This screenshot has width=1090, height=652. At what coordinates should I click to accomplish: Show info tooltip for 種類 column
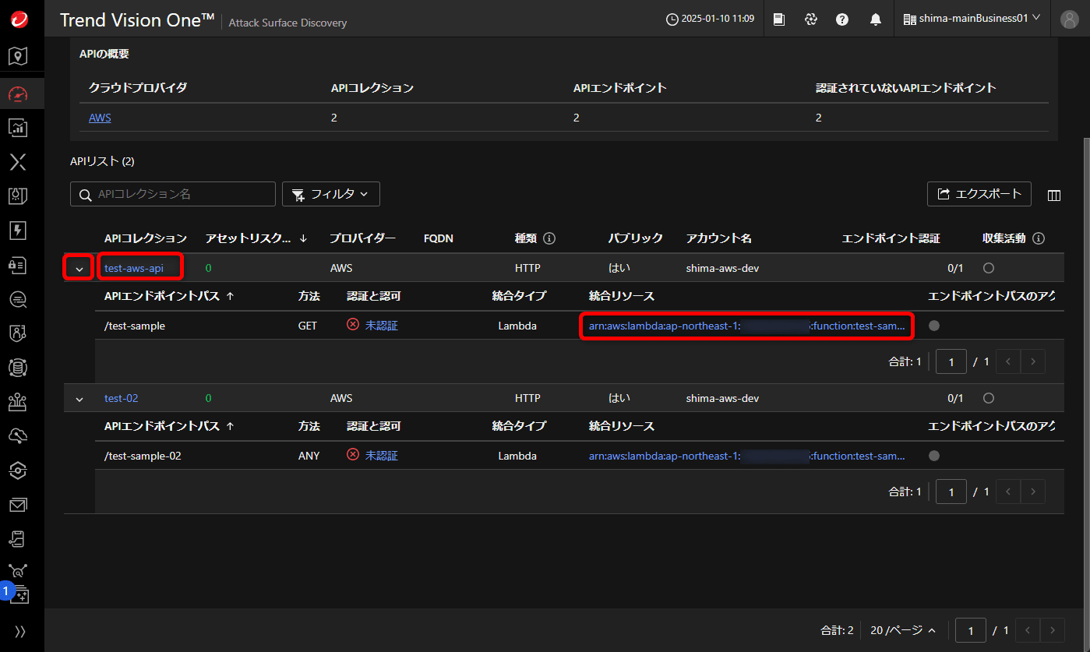tap(549, 238)
